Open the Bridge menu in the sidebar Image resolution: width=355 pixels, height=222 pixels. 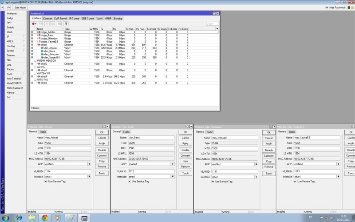click(x=16, y=18)
